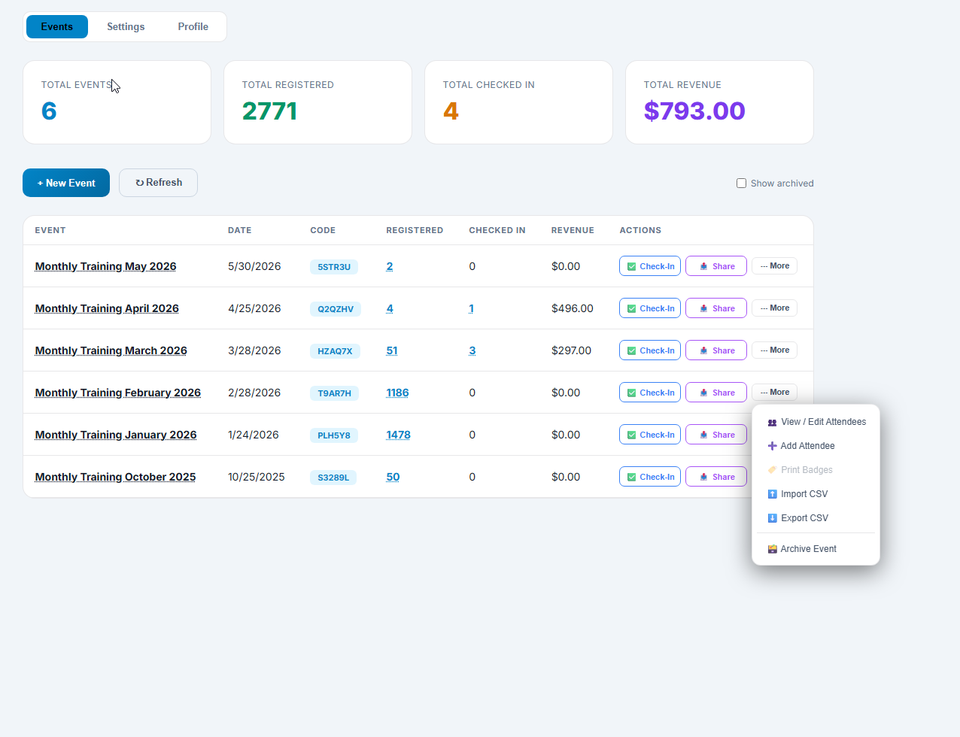
Task: Click the $297.00 revenue value
Action: coord(571,350)
